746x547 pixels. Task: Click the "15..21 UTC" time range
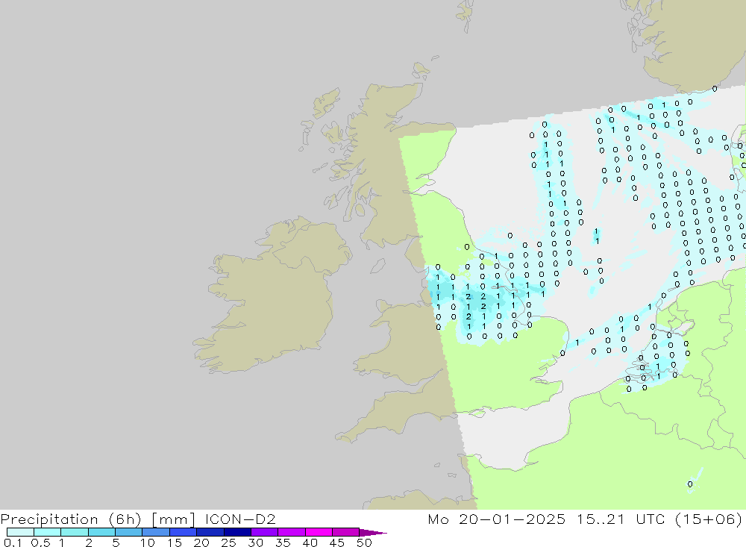point(620,519)
